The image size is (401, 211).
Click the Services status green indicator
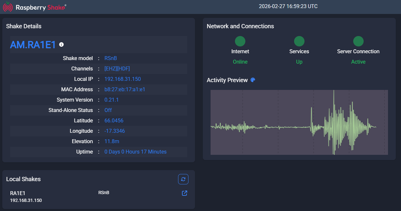click(299, 41)
